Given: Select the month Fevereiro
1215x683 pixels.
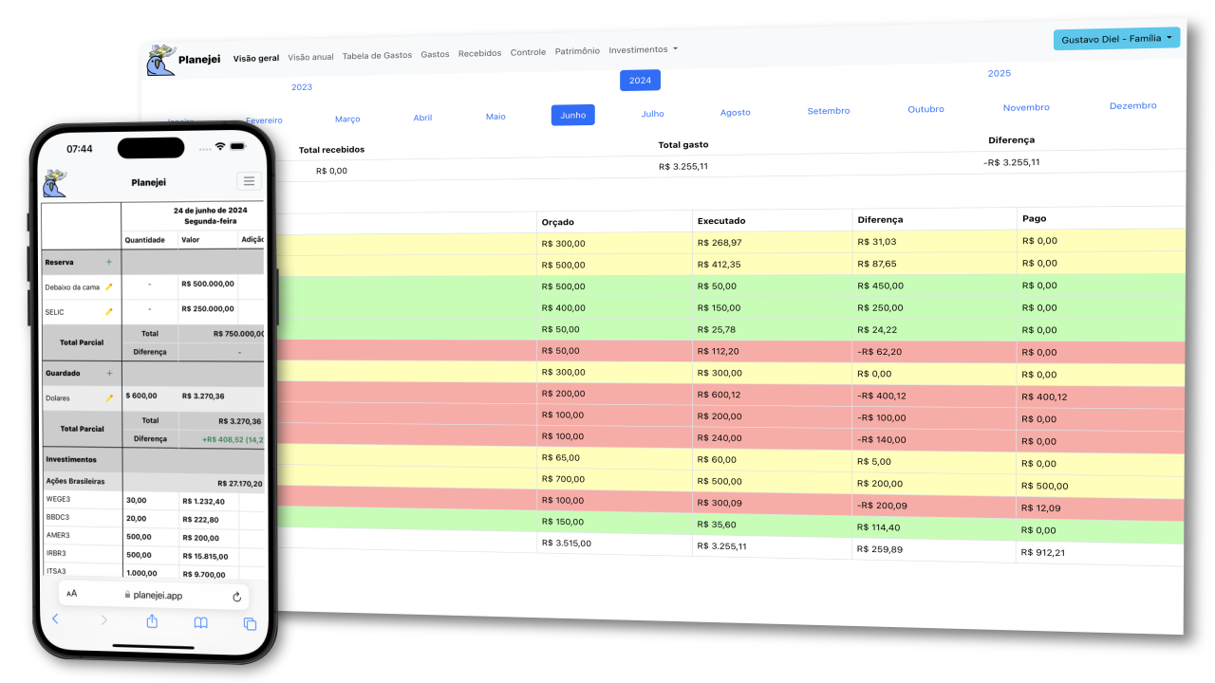Looking at the screenshot, I should (264, 120).
